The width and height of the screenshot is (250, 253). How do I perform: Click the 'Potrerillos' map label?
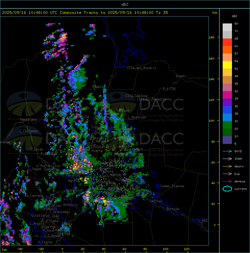coord(50,166)
